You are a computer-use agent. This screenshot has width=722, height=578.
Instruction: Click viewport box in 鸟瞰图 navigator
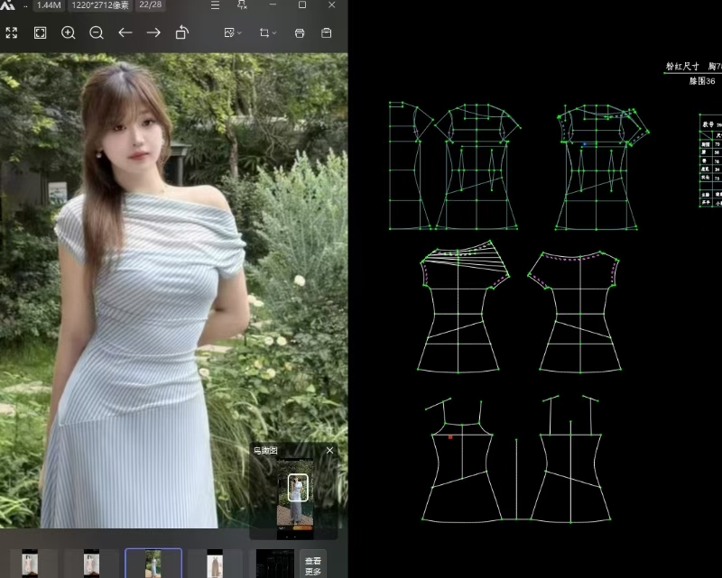298,488
